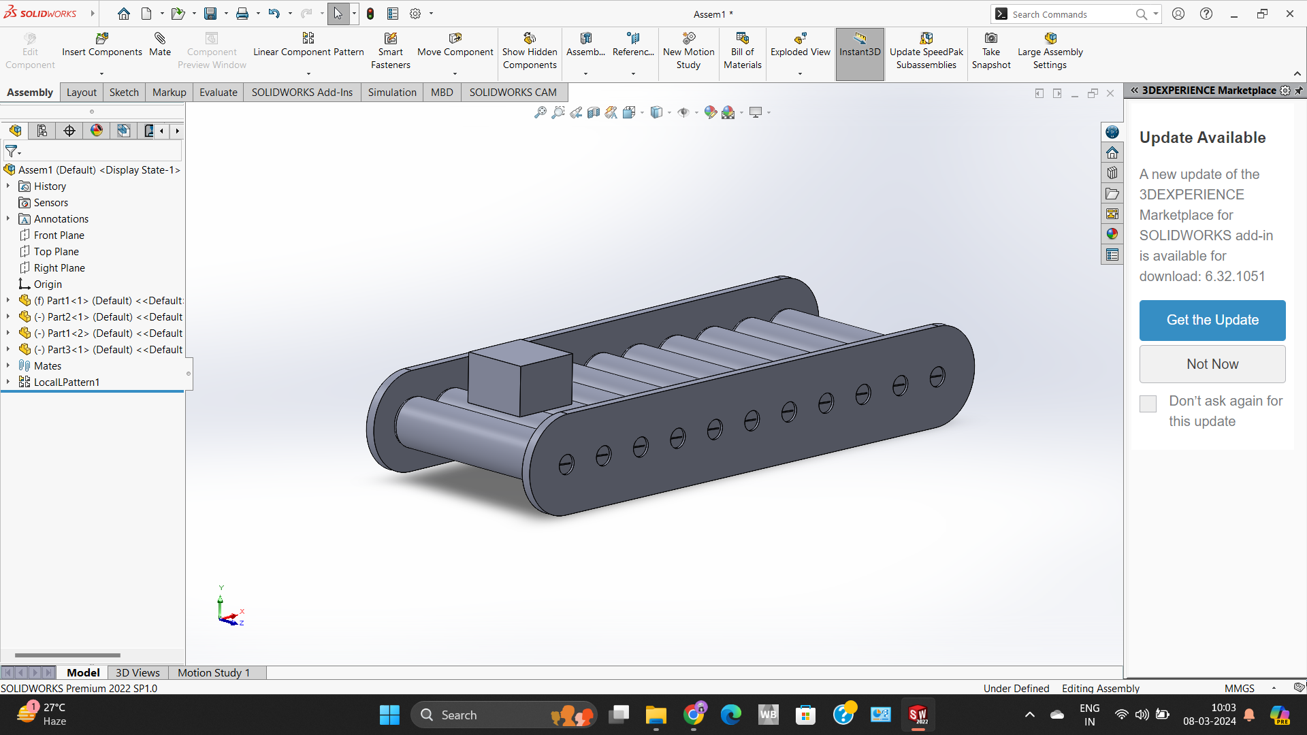Open Appearances tab in task pane
Screen dimensions: 1307x735
(x=1112, y=234)
